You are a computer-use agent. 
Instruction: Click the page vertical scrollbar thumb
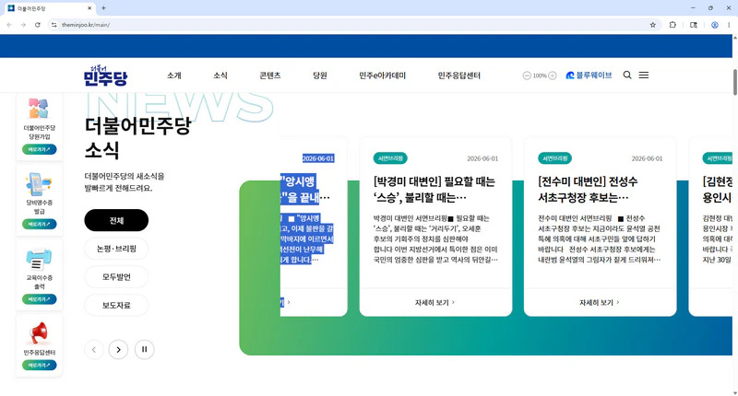pyautogui.click(x=734, y=82)
